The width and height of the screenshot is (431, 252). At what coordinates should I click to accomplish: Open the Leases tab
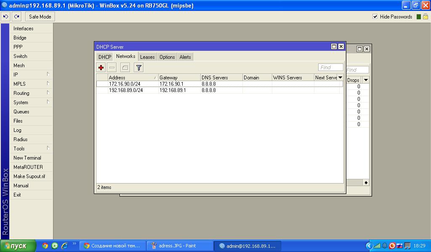point(147,57)
